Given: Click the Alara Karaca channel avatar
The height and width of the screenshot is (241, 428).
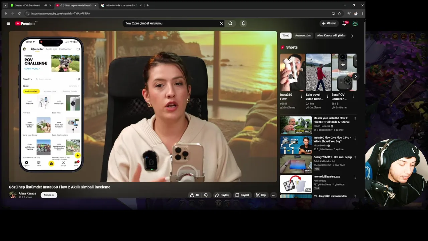Looking at the screenshot, I should (13, 195).
